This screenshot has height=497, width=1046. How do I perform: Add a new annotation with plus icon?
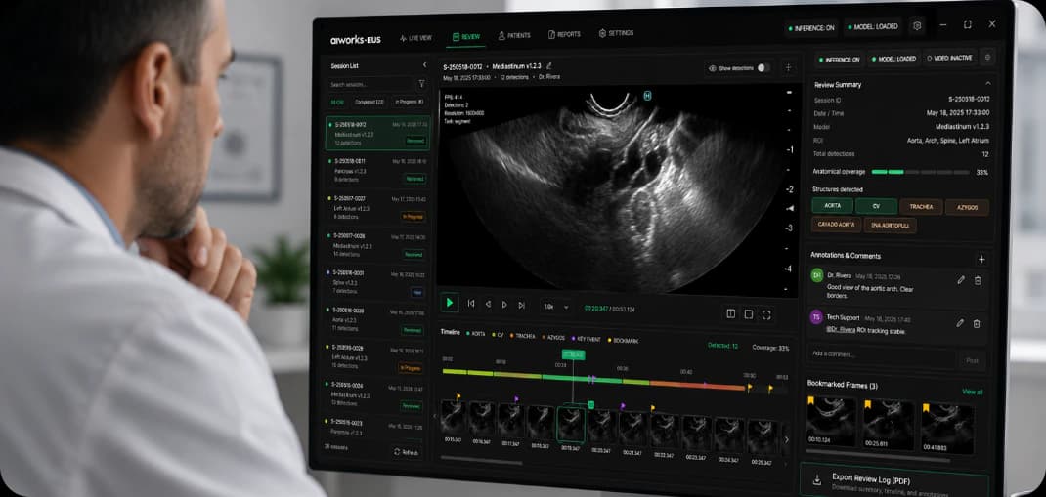click(981, 259)
